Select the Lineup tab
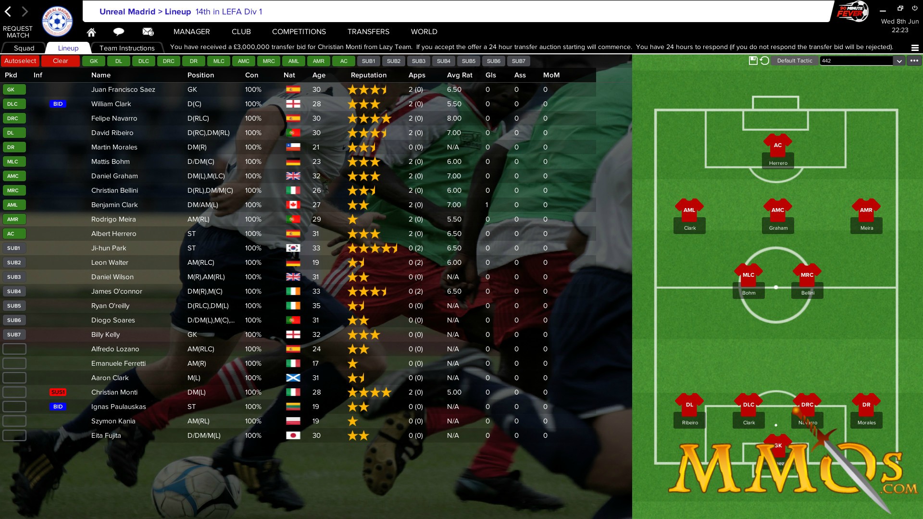Image resolution: width=923 pixels, height=519 pixels. (68, 48)
